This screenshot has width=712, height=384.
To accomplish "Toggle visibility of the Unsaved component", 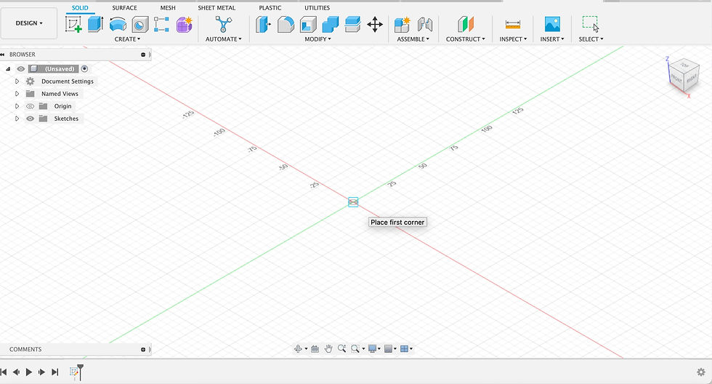I will tap(21, 69).
